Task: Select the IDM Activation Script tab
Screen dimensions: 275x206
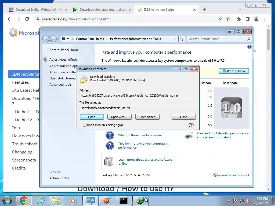Action: (x=167, y=10)
